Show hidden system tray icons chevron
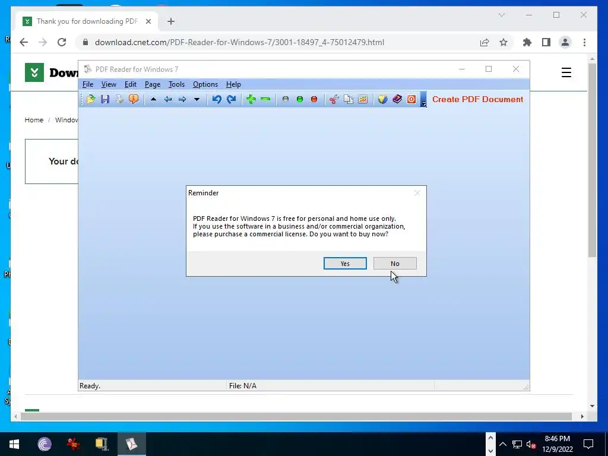Screen dimensions: 608x456 (502, 444)
